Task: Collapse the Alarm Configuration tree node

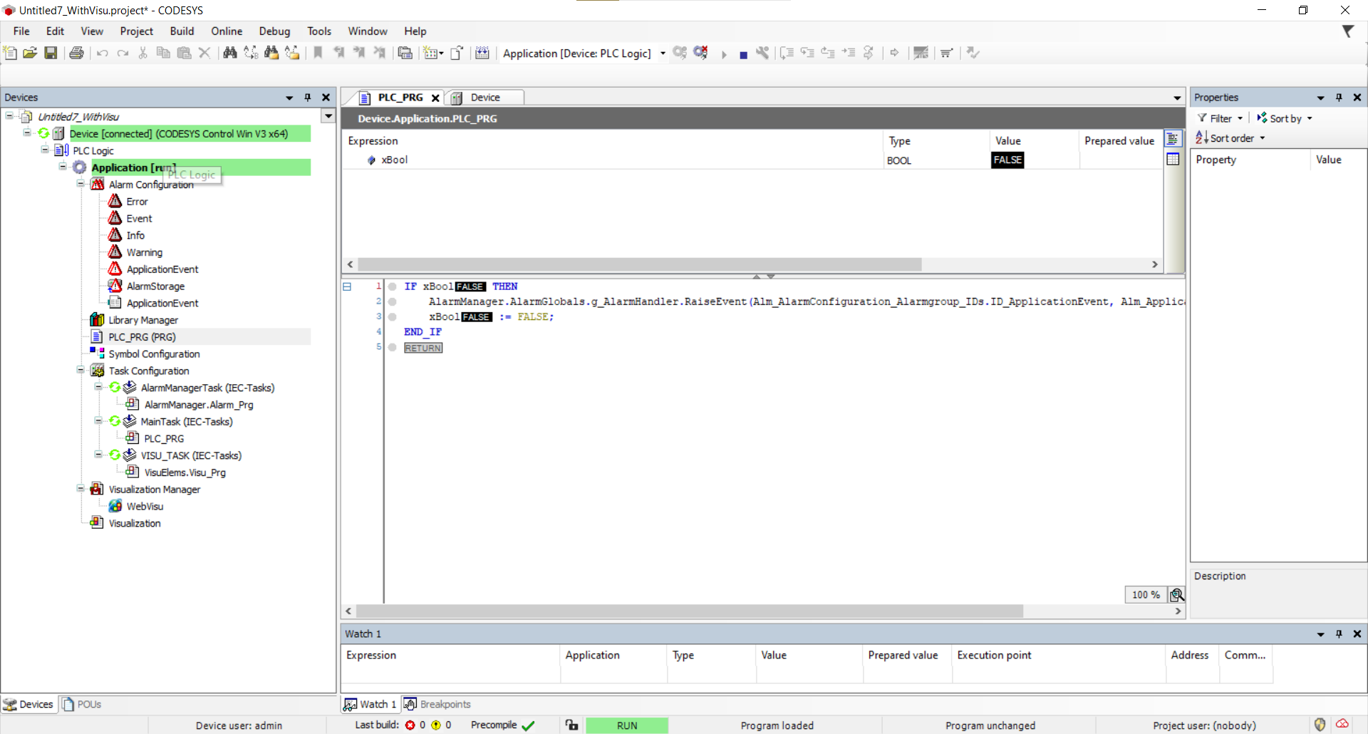Action: pos(81,184)
